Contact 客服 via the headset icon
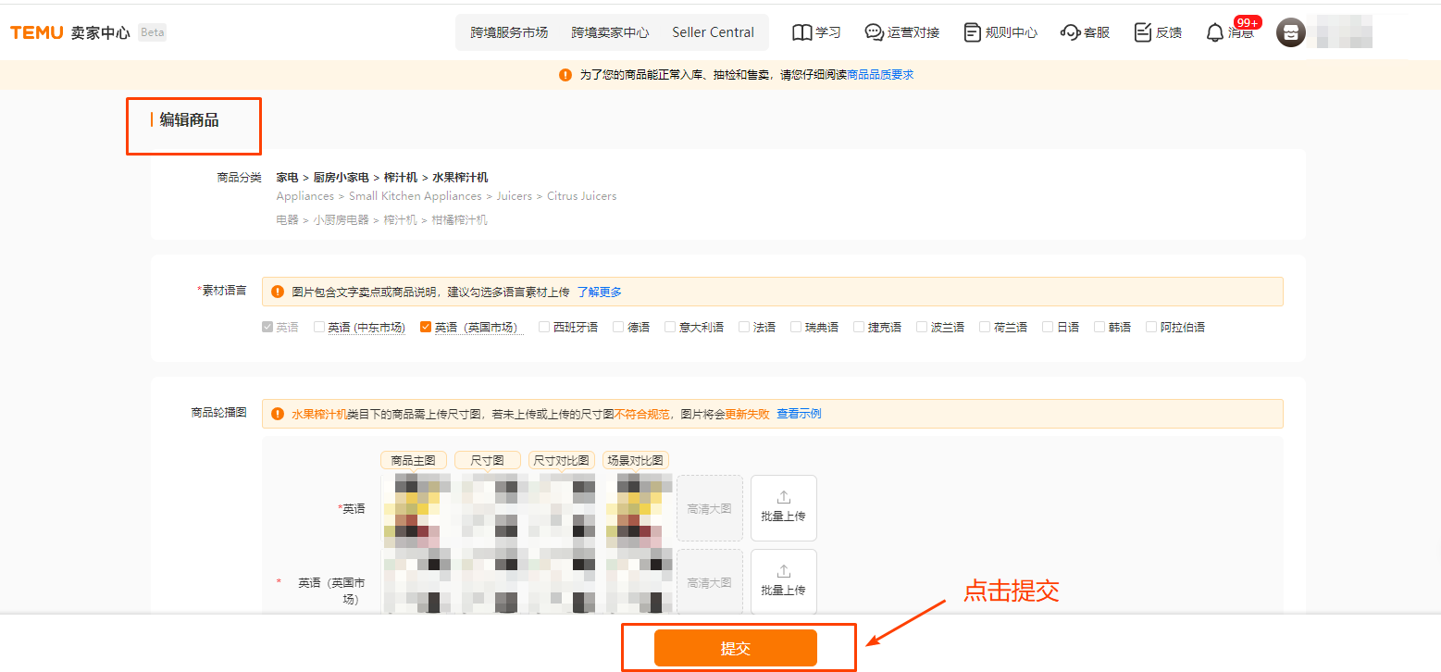Viewport: 1441px width, 672px height. click(1085, 31)
